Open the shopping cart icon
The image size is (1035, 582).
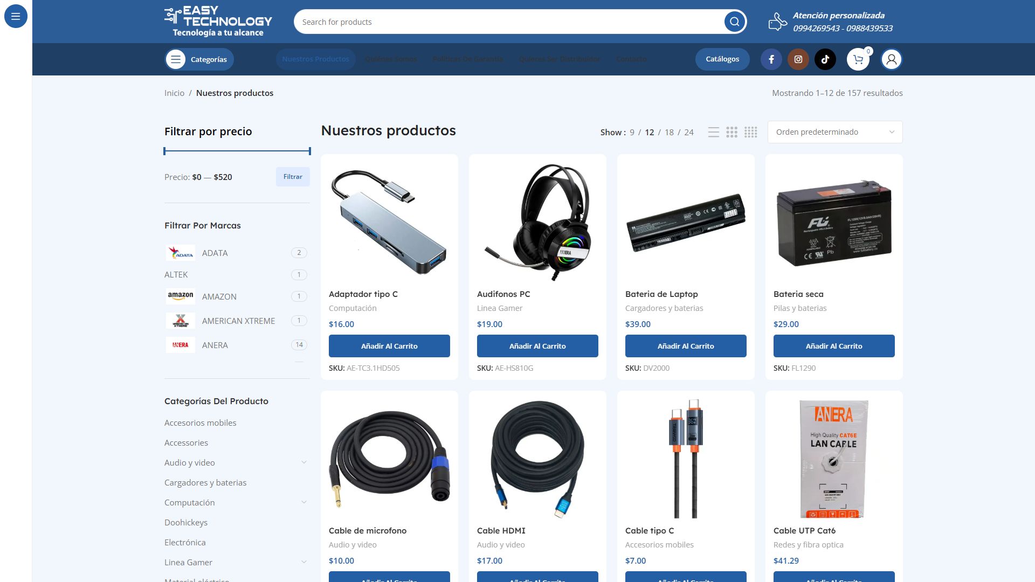point(858,59)
